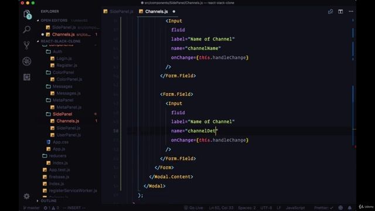Screen dimensions: 375x211
Task: Collapse the Open Editors section
Action: point(54,21)
